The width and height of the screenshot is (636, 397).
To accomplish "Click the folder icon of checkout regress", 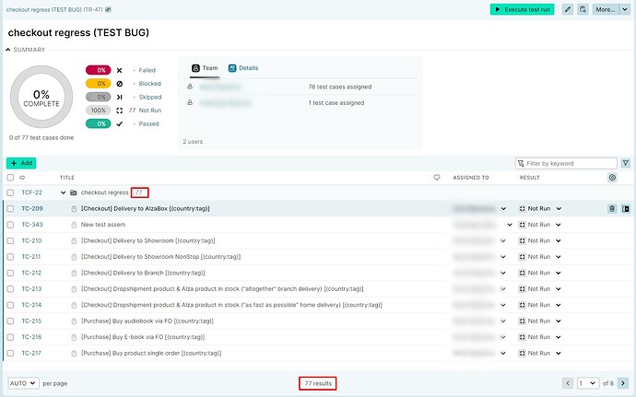I will (74, 193).
